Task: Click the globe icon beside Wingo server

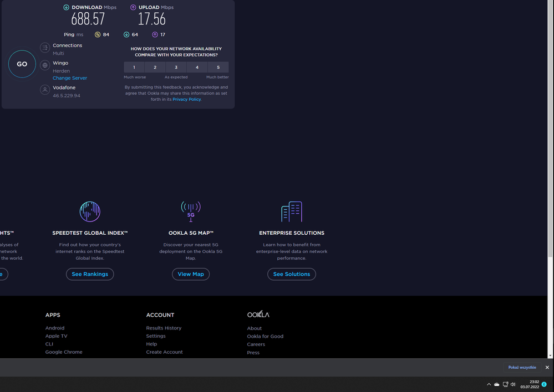Action: [45, 65]
